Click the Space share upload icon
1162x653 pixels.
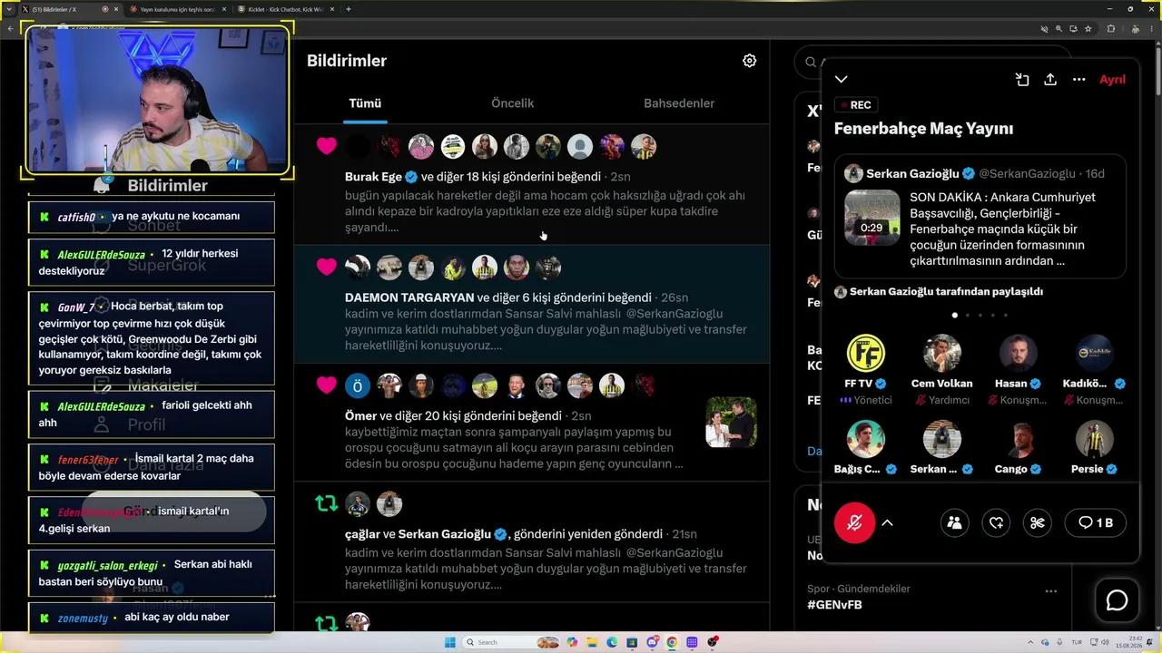click(x=1050, y=80)
